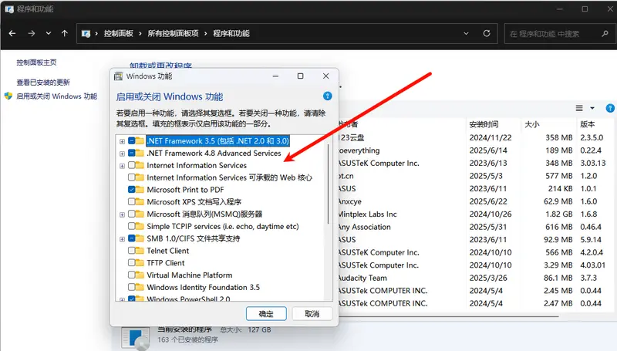Screen dimensions: 617x351
Task: Check Windows Identity Foundation 3.5 box
Action: coord(132,287)
